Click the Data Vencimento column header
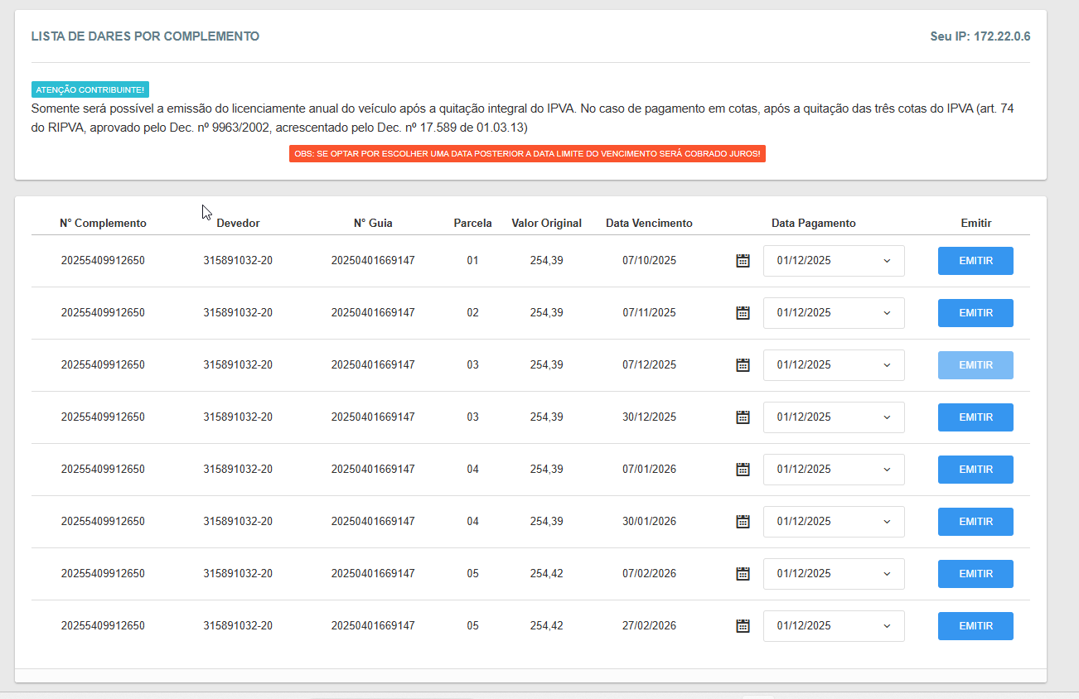 pos(649,223)
